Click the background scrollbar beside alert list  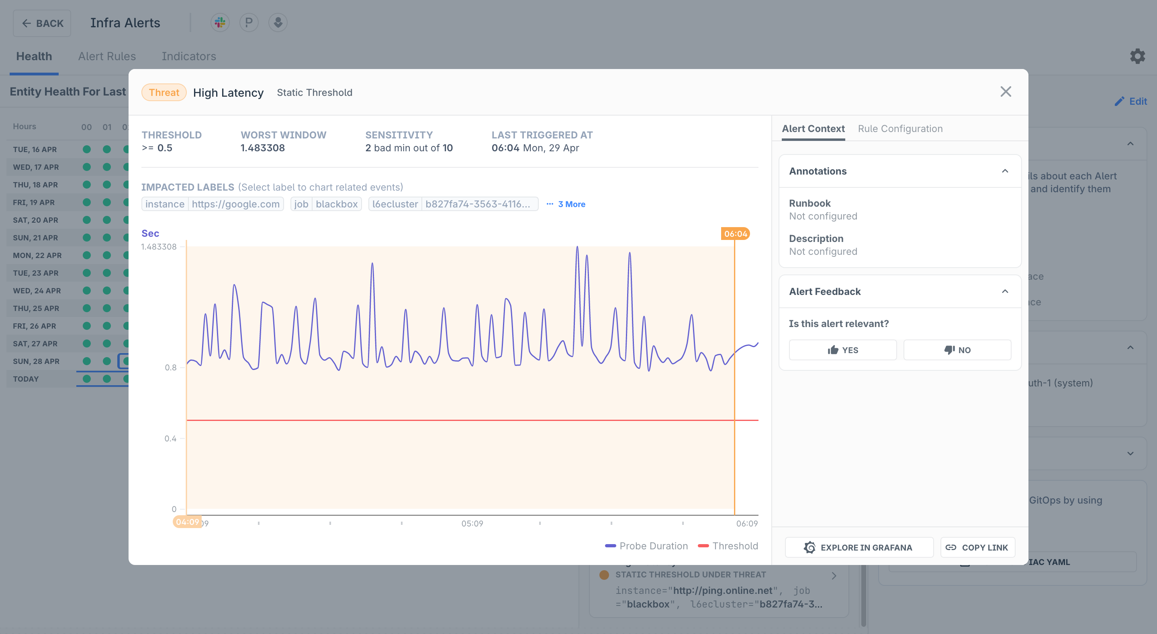pos(863,597)
